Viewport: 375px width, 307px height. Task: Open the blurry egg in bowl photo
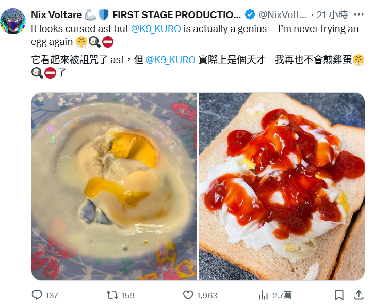point(114,186)
